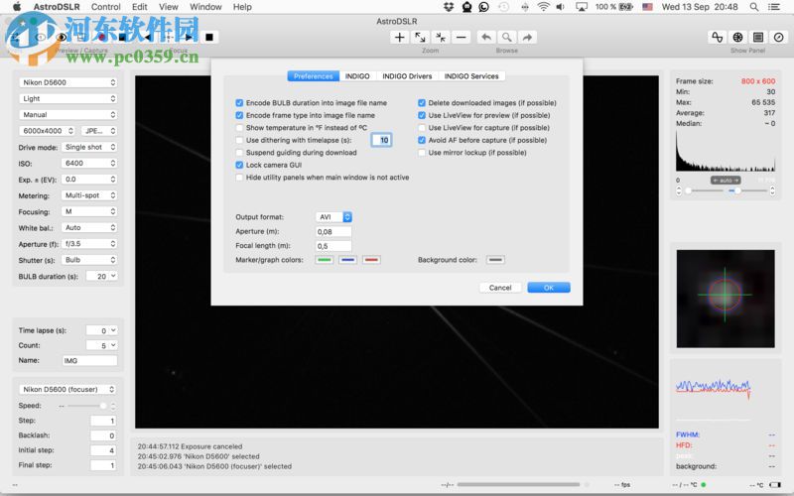Open the Wi-Fi menu bar icon
The image size is (794, 496).
coord(543,7)
